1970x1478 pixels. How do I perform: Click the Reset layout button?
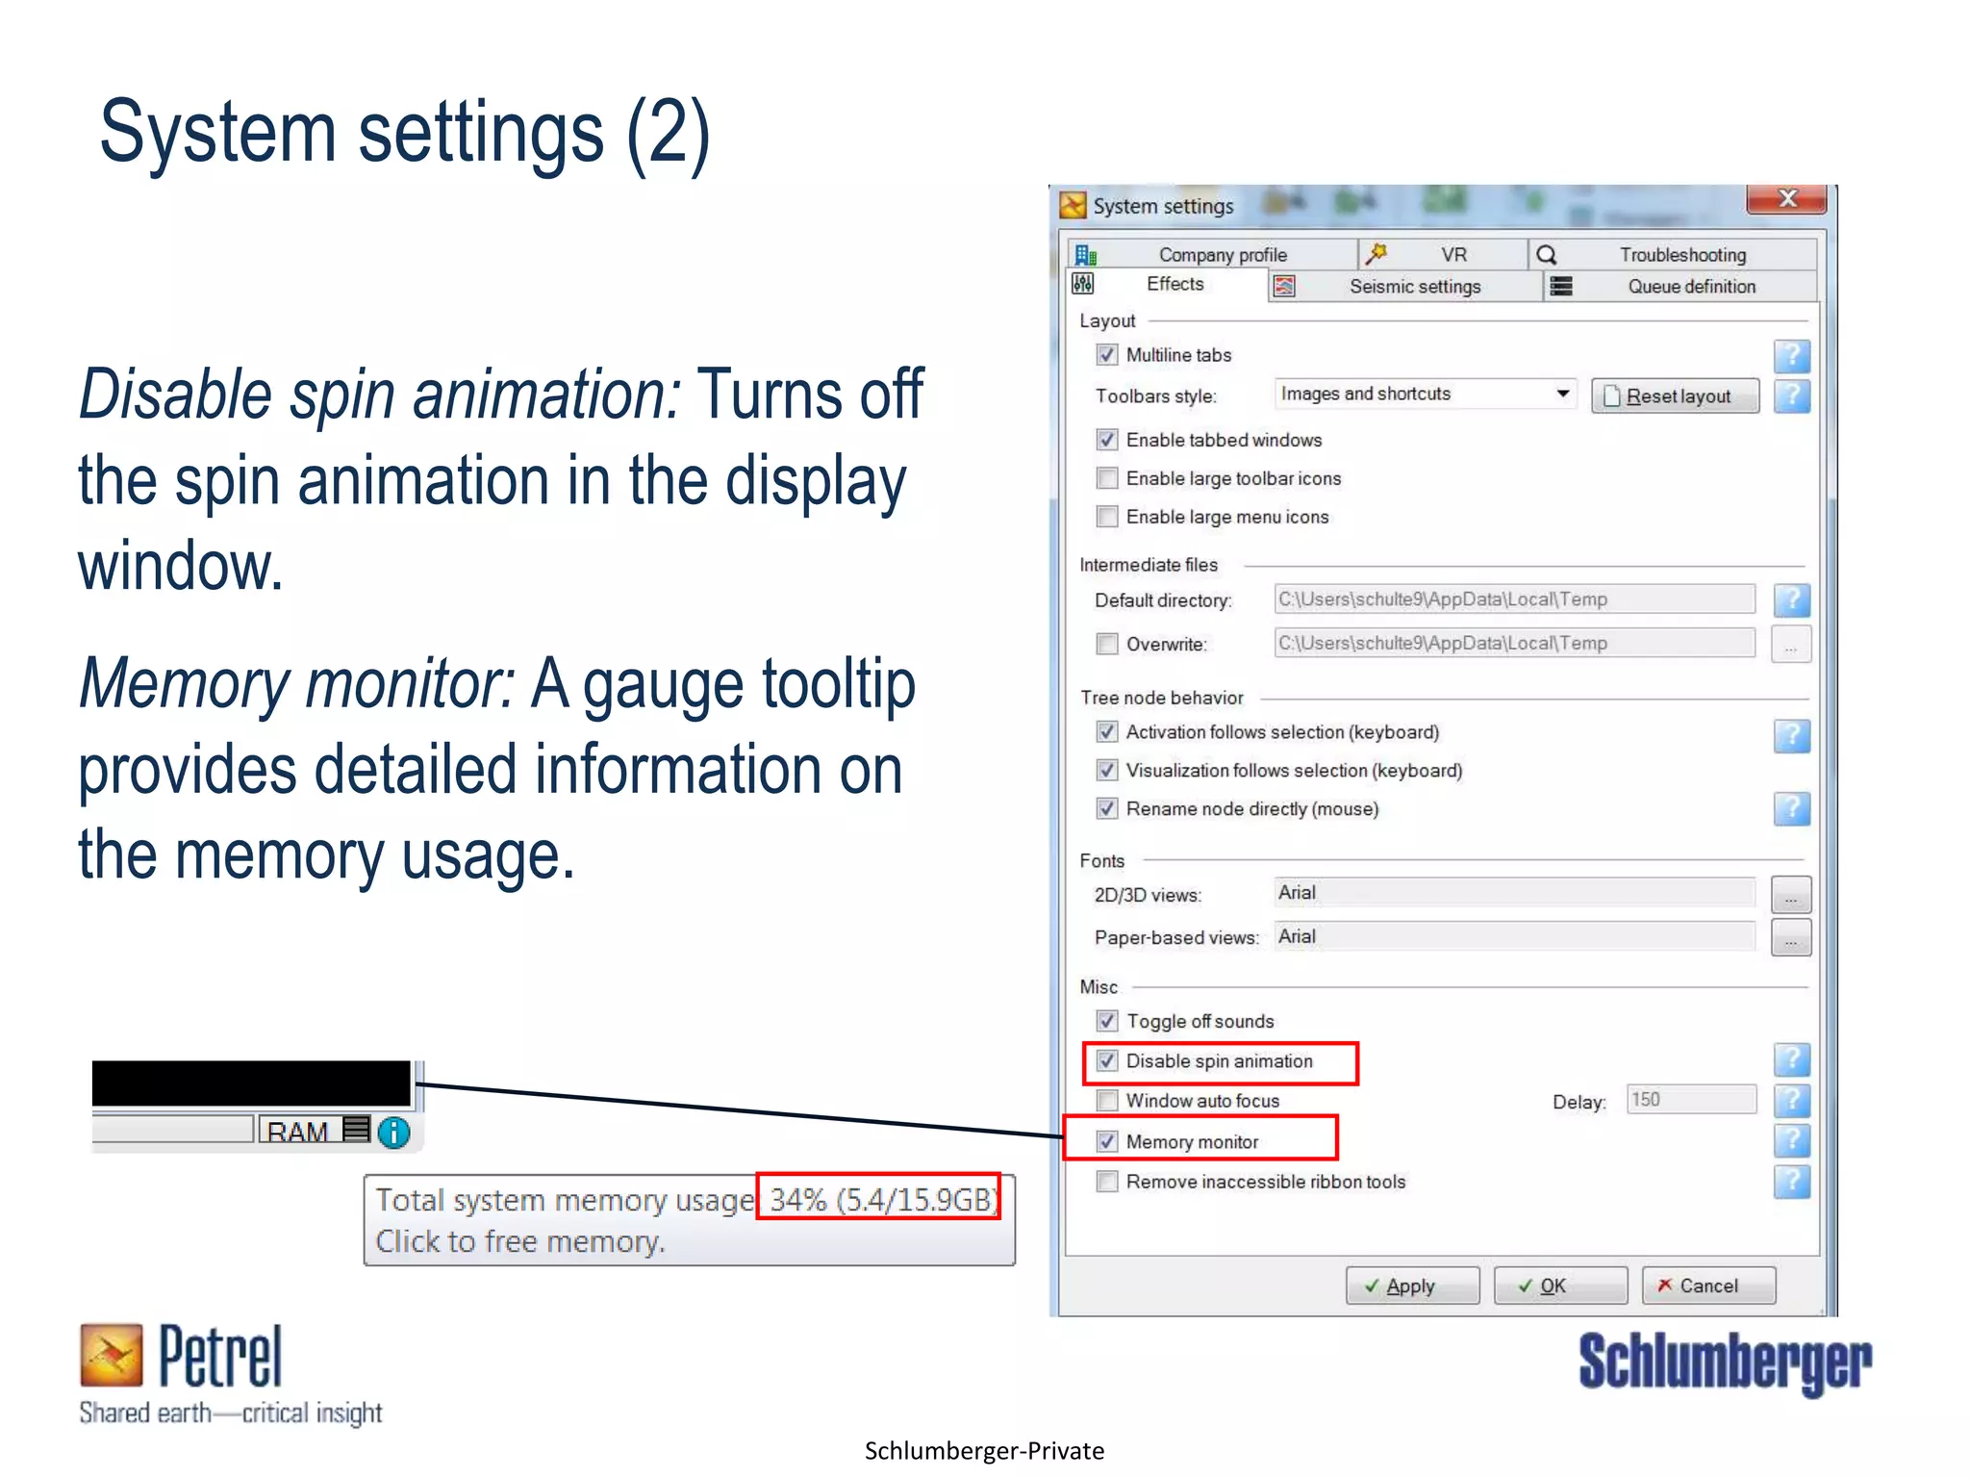[1675, 396]
